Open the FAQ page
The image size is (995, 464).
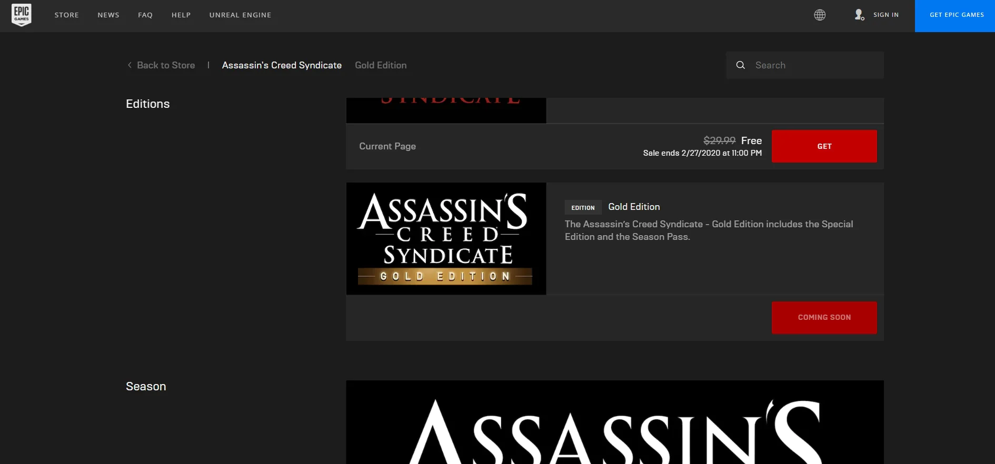pyautogui.click(x=145, y=15)
